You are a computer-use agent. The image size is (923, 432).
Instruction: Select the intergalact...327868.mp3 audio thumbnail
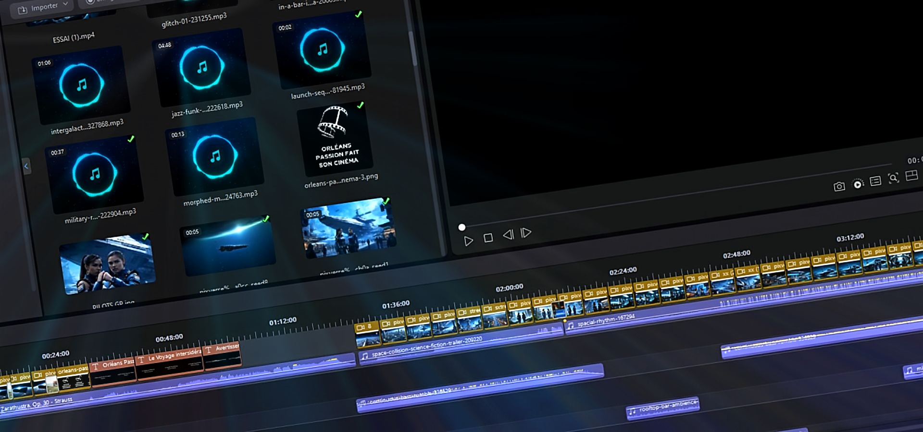[x=81, y=85]
